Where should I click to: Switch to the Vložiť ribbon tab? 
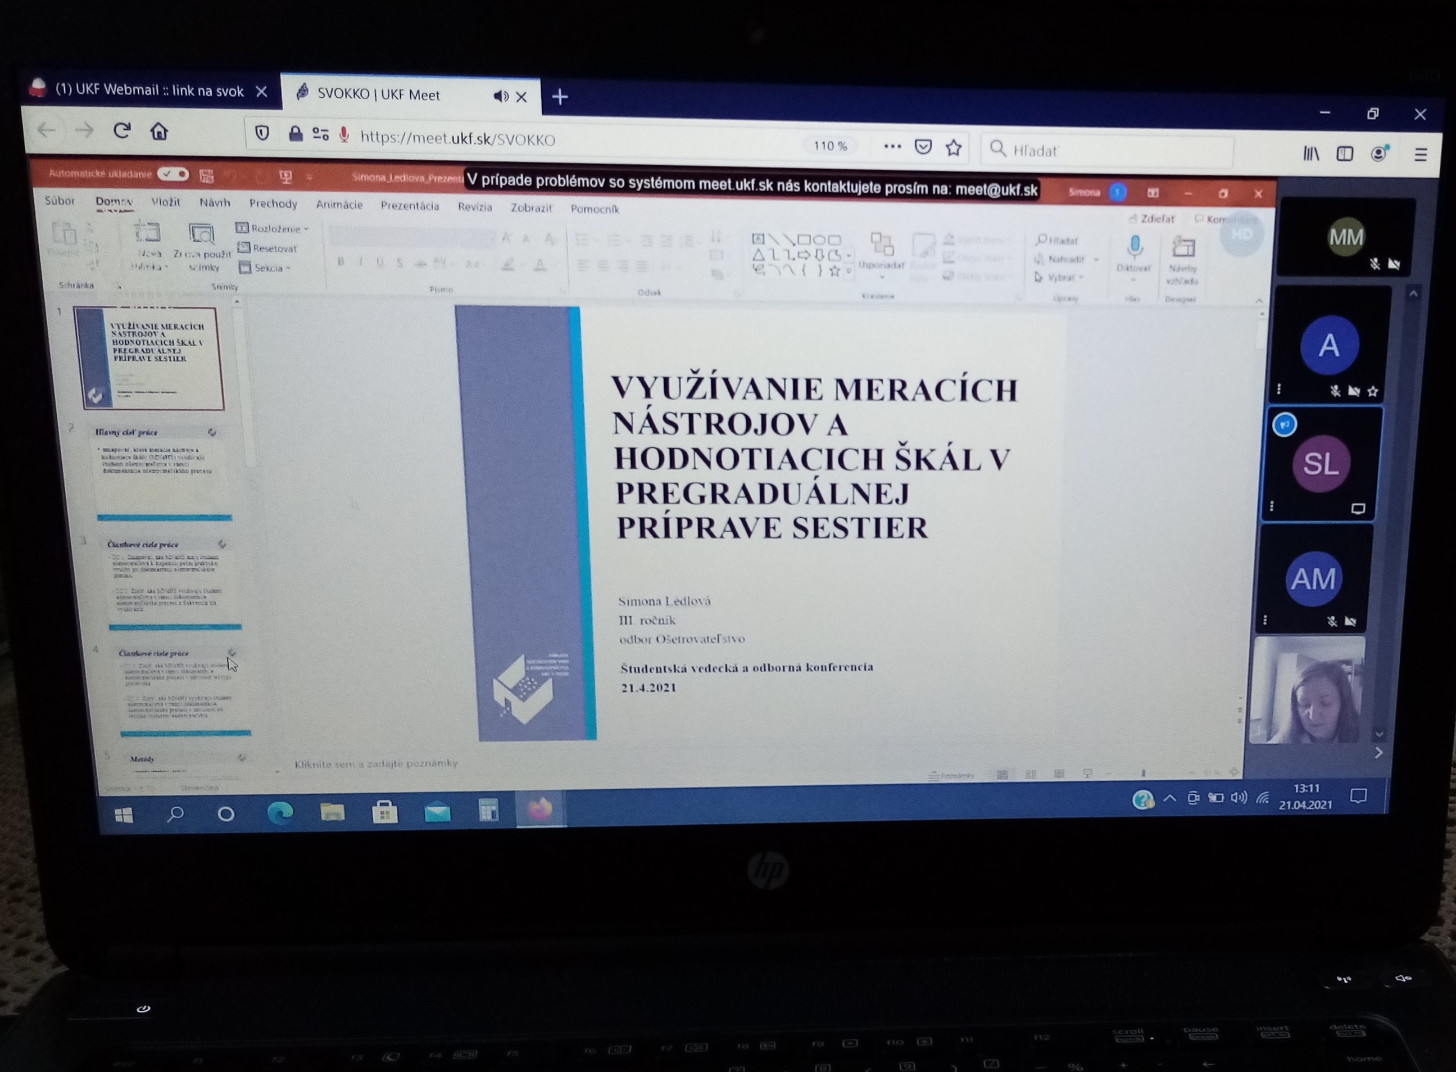pos(165,202)
